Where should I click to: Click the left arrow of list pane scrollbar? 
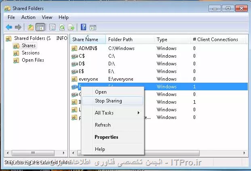tap(73, 153)
